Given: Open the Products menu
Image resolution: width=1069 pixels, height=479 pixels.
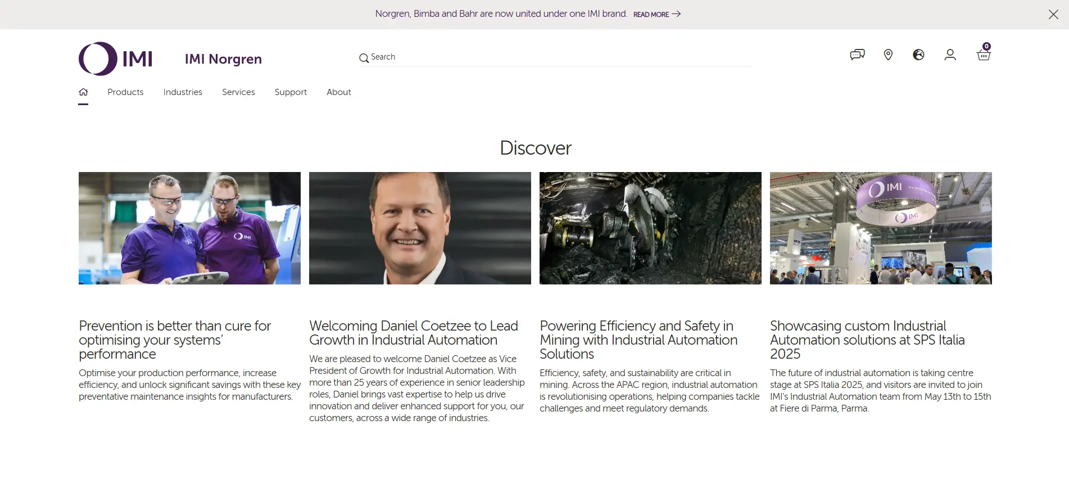Looking at the screenshot, I should point(125,92).
